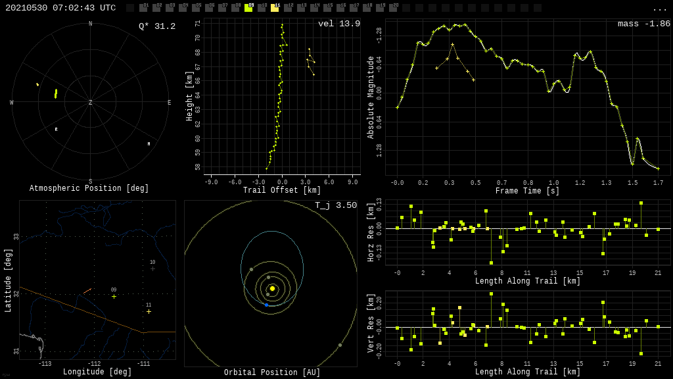Click the 'T_j 3.50' Tisserand value

click(335, 205)
